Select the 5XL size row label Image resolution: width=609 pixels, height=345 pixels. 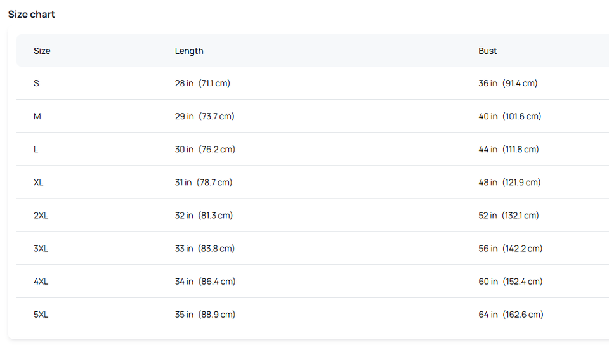tap(41, 314)
